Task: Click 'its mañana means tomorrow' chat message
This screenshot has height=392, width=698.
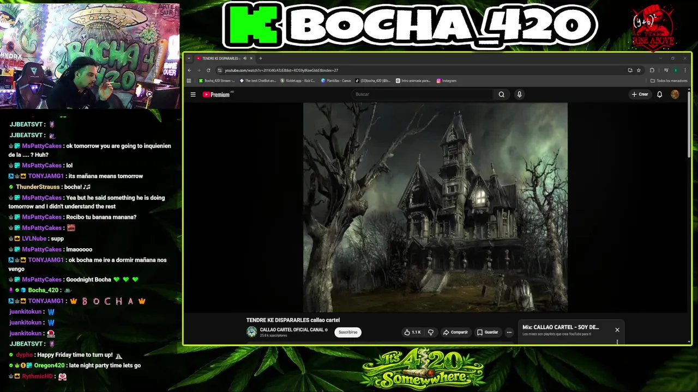Action: 106,176
